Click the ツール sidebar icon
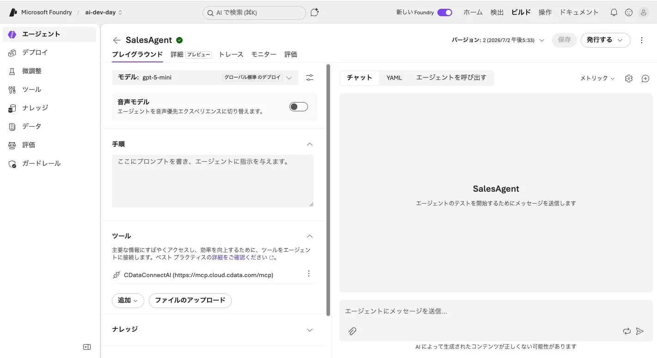 12,90
